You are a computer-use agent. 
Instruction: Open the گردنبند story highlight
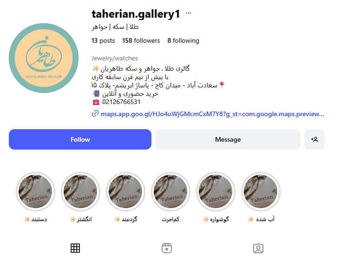(x=125, y=191)
